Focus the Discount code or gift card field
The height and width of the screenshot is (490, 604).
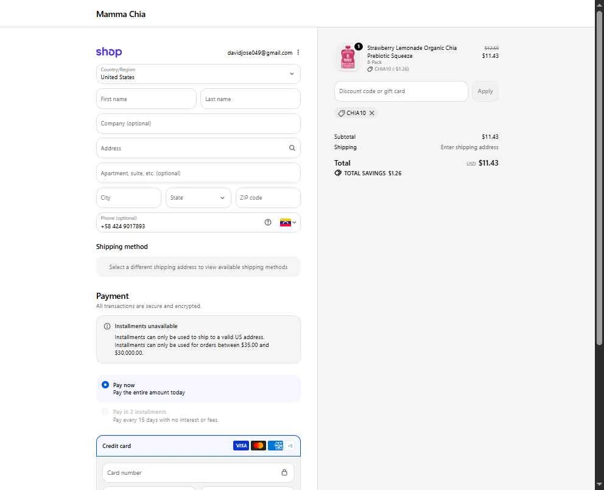tap(401, 91)
